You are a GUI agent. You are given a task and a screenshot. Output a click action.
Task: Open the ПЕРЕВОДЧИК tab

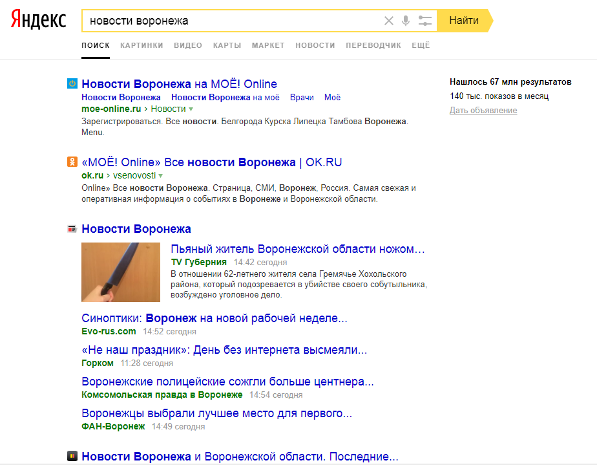pos(373,45)
